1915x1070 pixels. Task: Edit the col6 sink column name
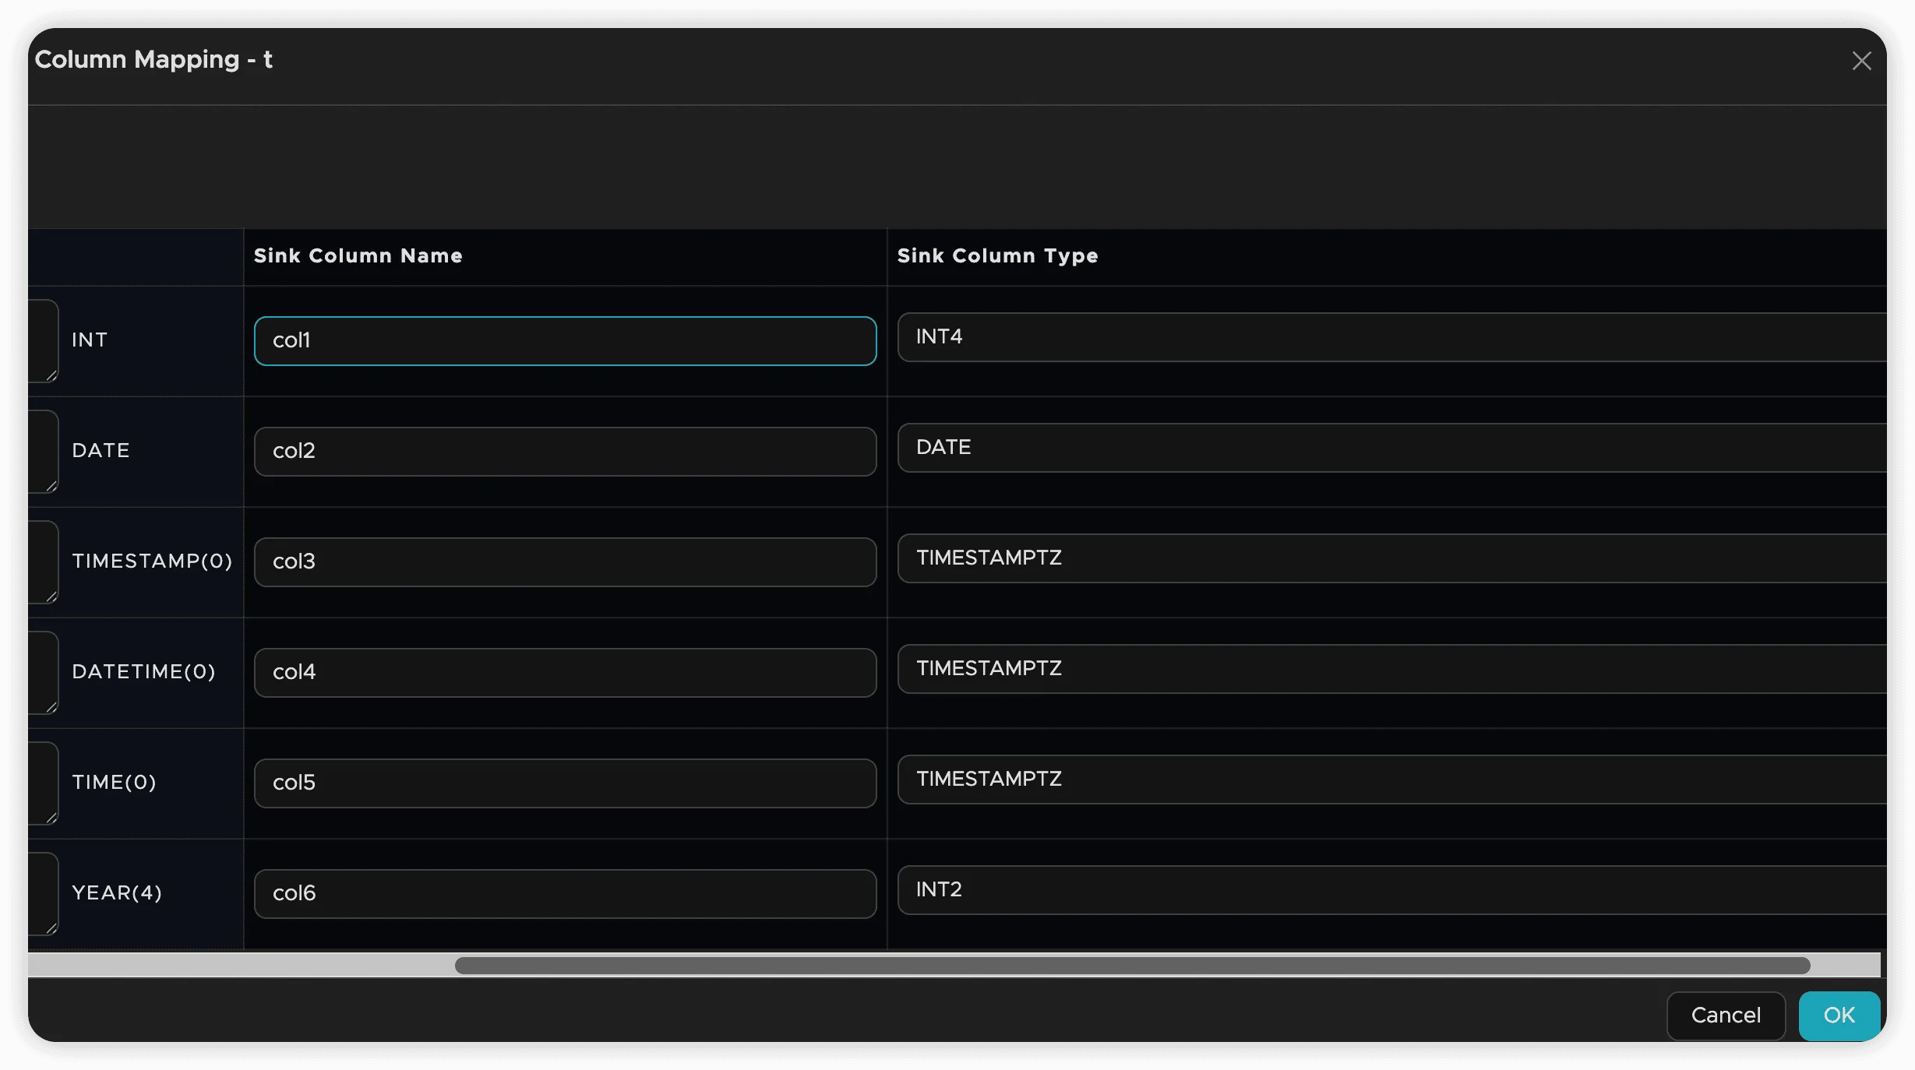565,893
